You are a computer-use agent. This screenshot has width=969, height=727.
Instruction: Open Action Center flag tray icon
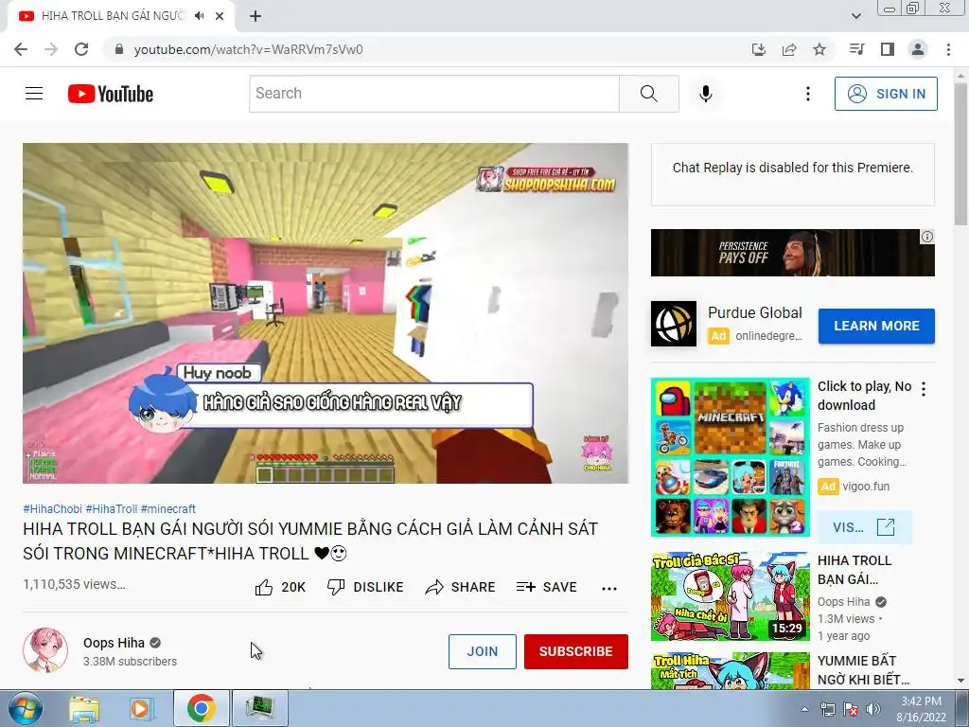click(851, 709)
